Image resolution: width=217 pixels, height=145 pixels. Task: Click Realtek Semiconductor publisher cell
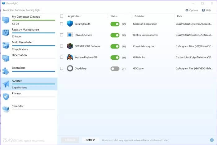click(x=145, y=35)
